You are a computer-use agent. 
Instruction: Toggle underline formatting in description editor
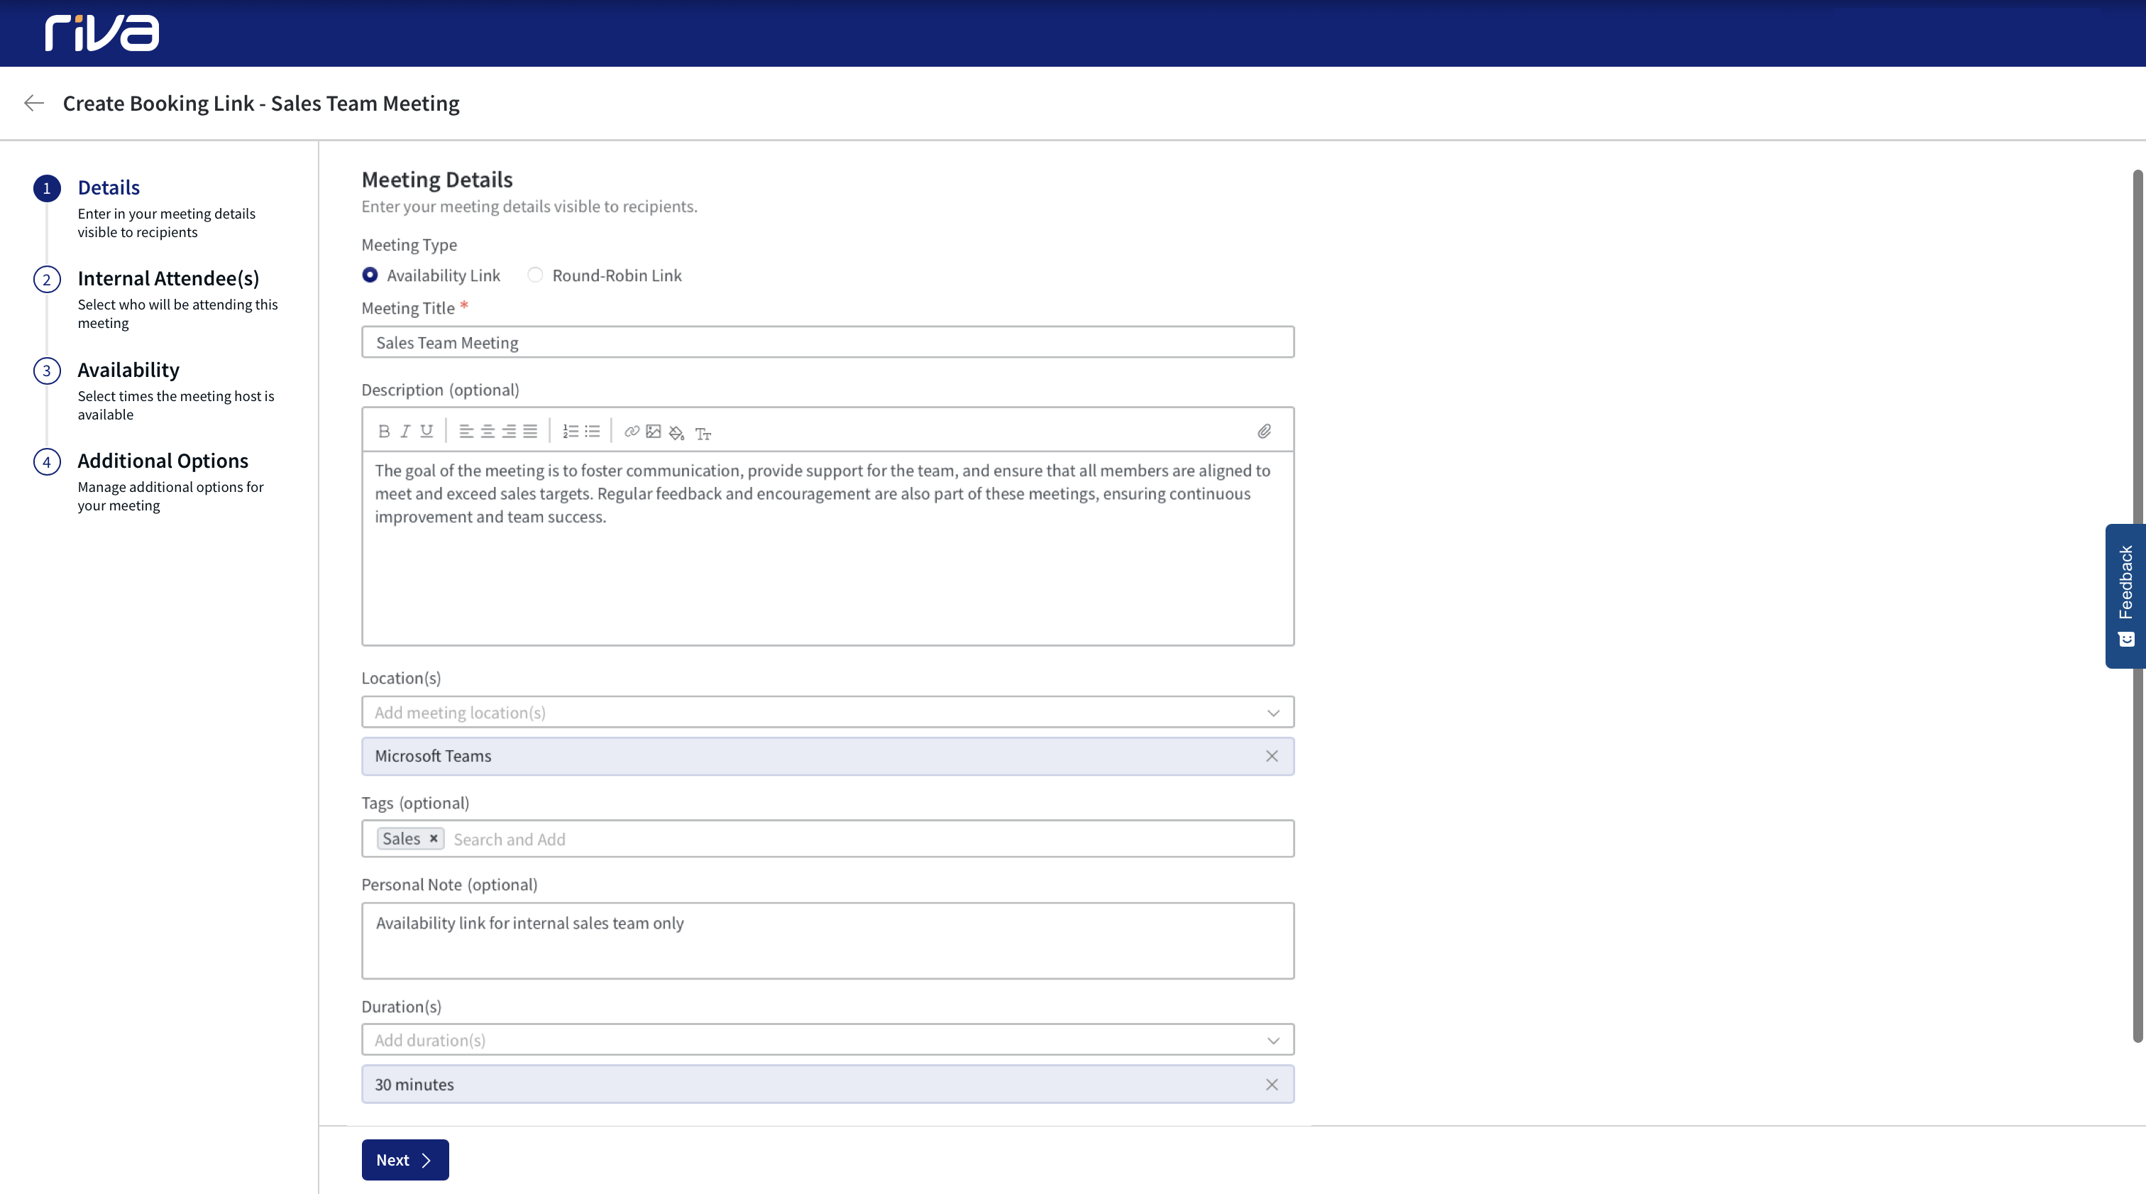coord(427,431)
